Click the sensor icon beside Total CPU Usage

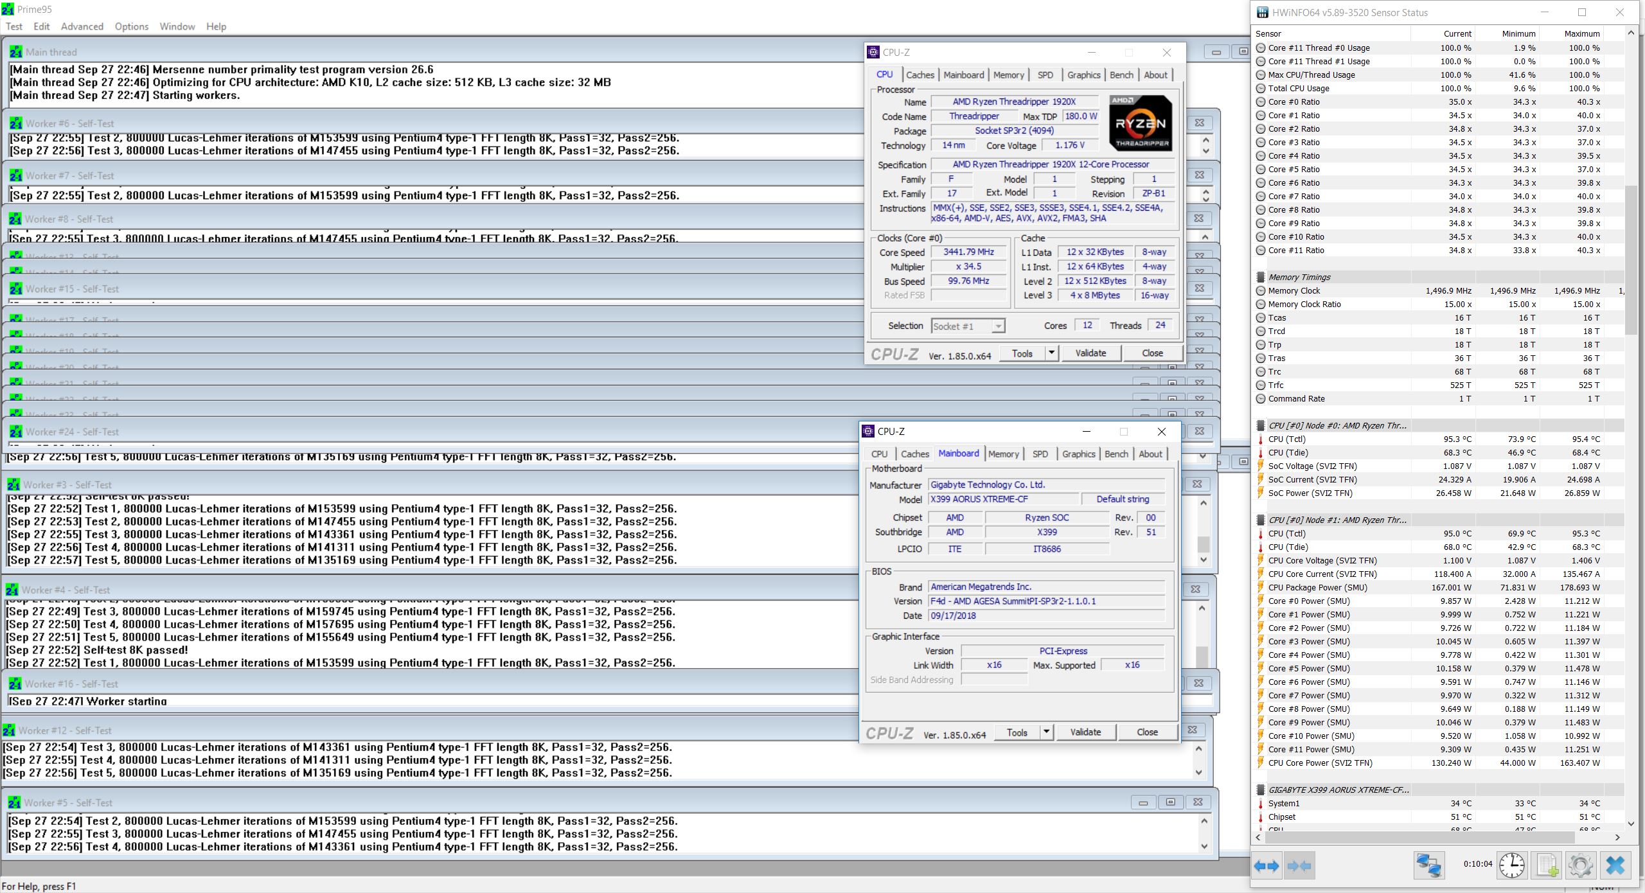[1261, 89]
